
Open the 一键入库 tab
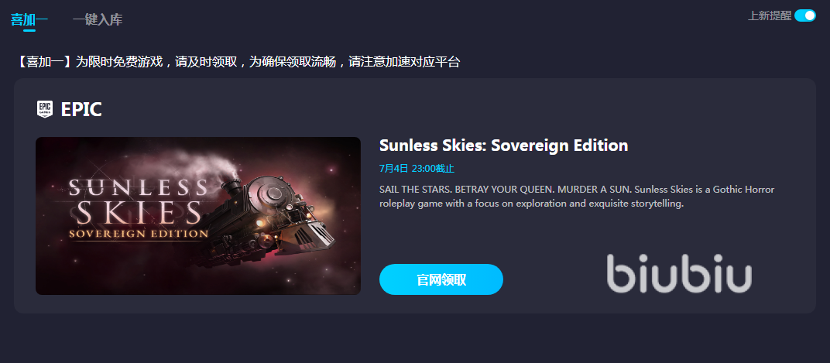point(98,20)
